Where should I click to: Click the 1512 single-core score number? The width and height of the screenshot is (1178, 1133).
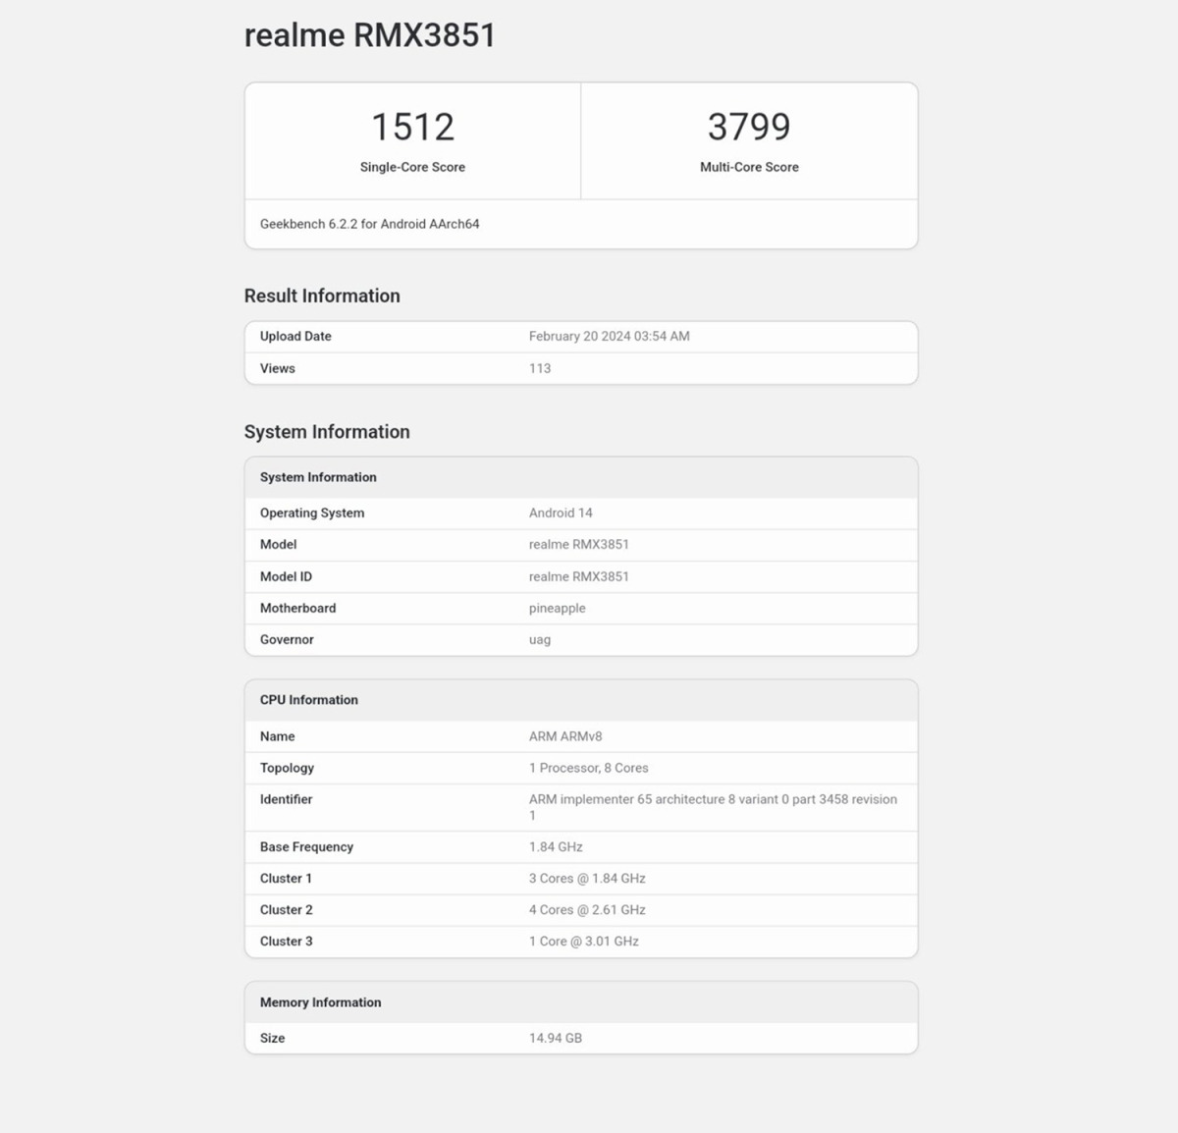coord(412,127)
